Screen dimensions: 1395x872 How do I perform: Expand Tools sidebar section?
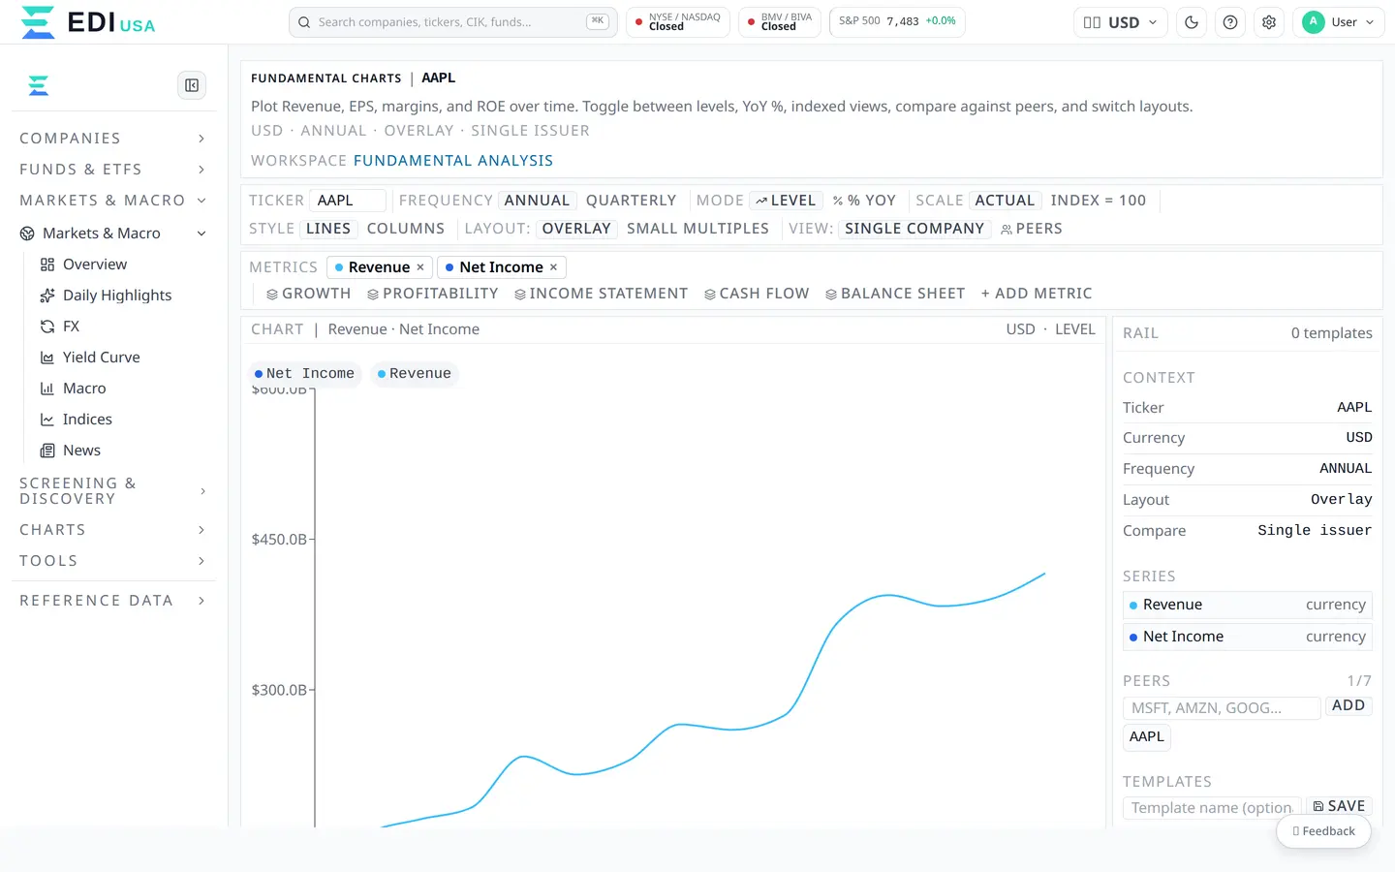coord(112,561)
